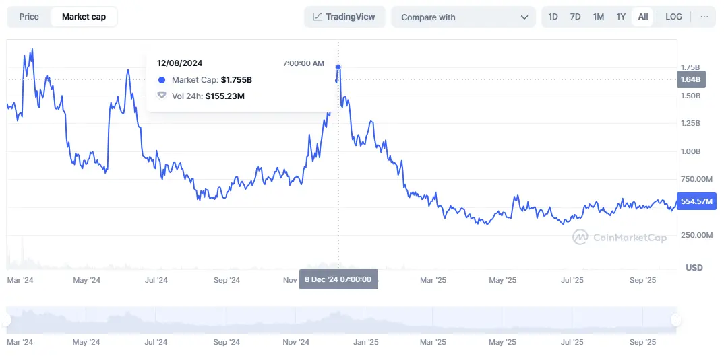
Task: Select the 7D time range
Action: click(575, 17)
